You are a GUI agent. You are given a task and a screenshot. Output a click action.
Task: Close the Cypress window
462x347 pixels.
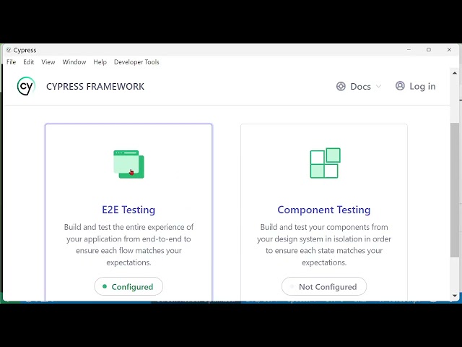pos(449,50)
